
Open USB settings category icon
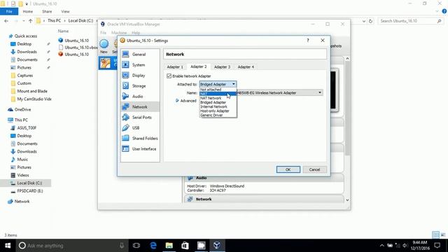tap(125, 127)
